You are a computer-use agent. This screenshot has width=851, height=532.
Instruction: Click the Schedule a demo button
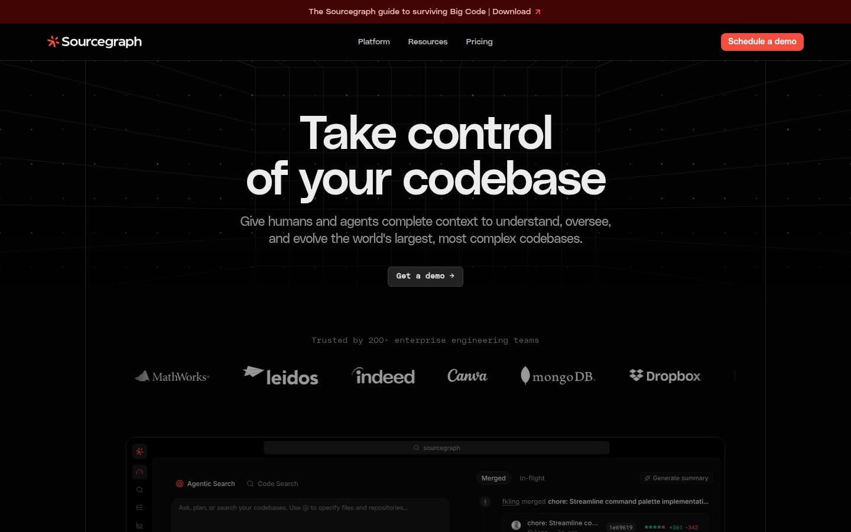(762, 41)
